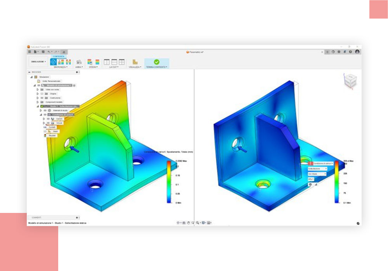Select the Risultati item in browser
Image resolution: width=388 pixels, height=271 pixels.
[52, 135]
